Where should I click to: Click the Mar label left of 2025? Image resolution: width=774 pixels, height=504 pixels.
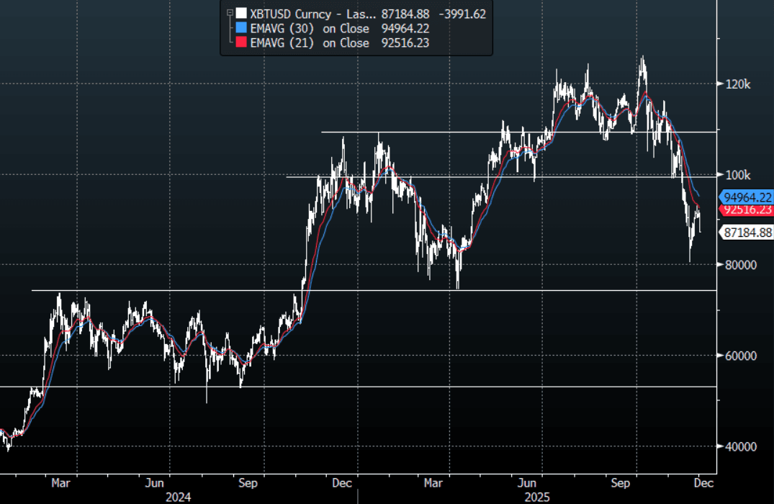(433, 483)
